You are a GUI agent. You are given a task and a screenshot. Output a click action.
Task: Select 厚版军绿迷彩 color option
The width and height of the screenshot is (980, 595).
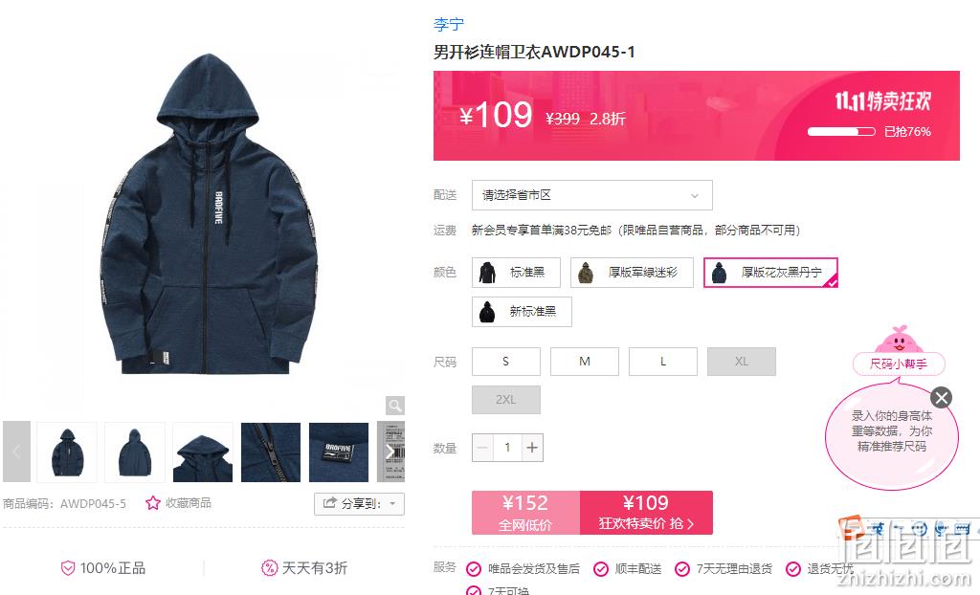632,273
